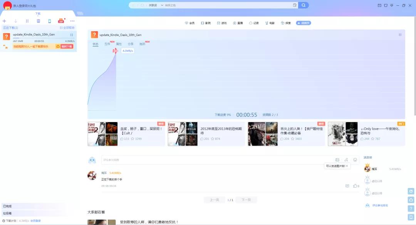
Task: Like the 正在下载的半个手 comment
Action: [356, 186]
